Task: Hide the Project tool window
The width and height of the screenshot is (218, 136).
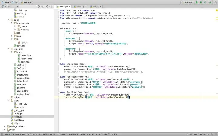Action: click(x=52, y=6)
